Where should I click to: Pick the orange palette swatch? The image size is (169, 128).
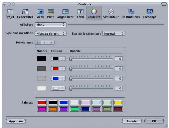tap(53, 109)
